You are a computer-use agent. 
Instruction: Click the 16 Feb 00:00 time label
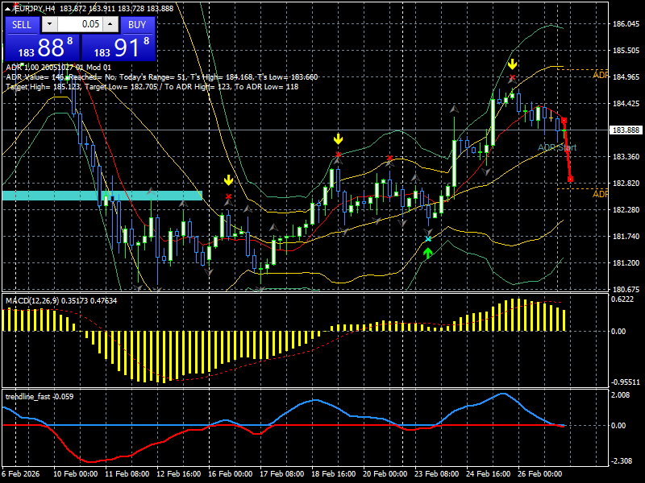pos(231,474)
